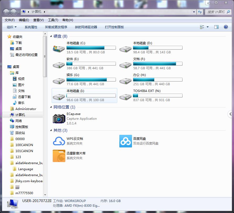Select the 办公 (H:) drive icon

tap(125, 81)
